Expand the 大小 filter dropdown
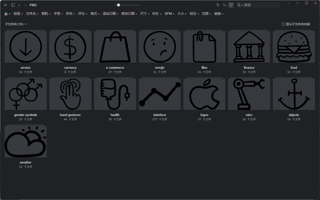This screenshot has height=200, width=320. click(x=182, y=14)
